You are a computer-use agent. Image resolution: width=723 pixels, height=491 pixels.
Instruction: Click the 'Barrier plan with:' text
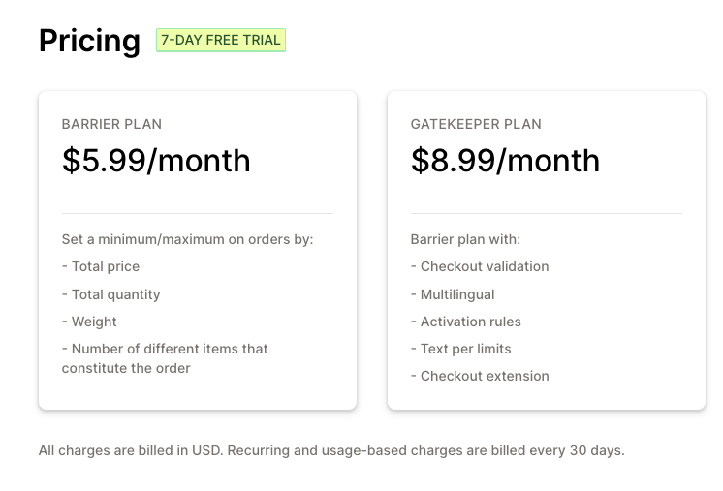click(465, 239)
